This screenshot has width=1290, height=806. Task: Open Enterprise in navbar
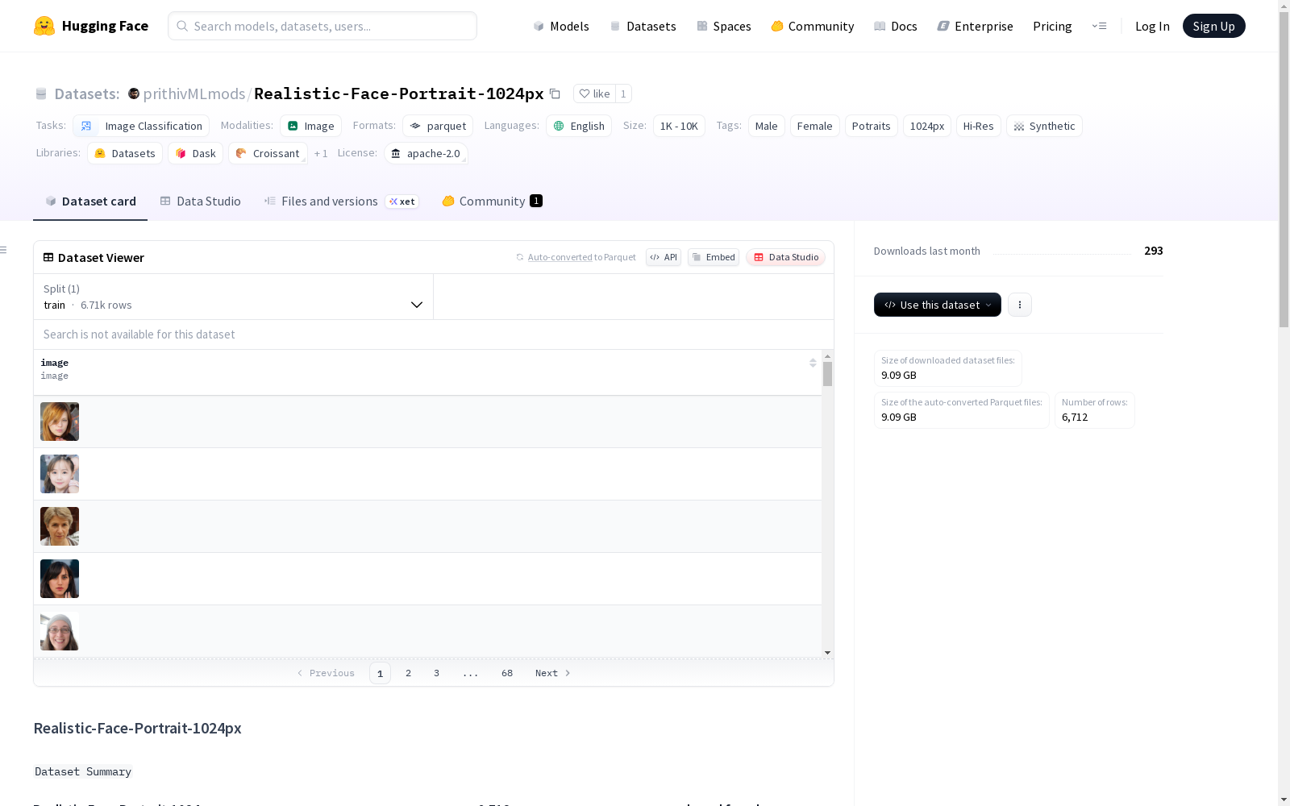point(976,26)
